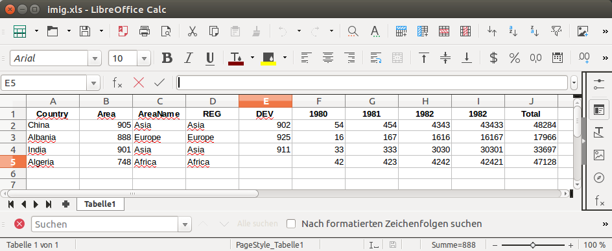The width and height of the screenshot is (612, 251).
Task: Toggle underline formatting
Action: [210, 58]
